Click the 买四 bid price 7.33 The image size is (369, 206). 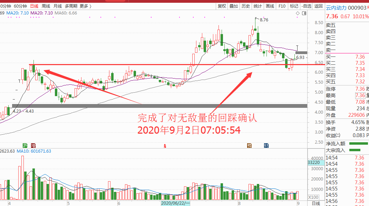[x=360, y=75]
